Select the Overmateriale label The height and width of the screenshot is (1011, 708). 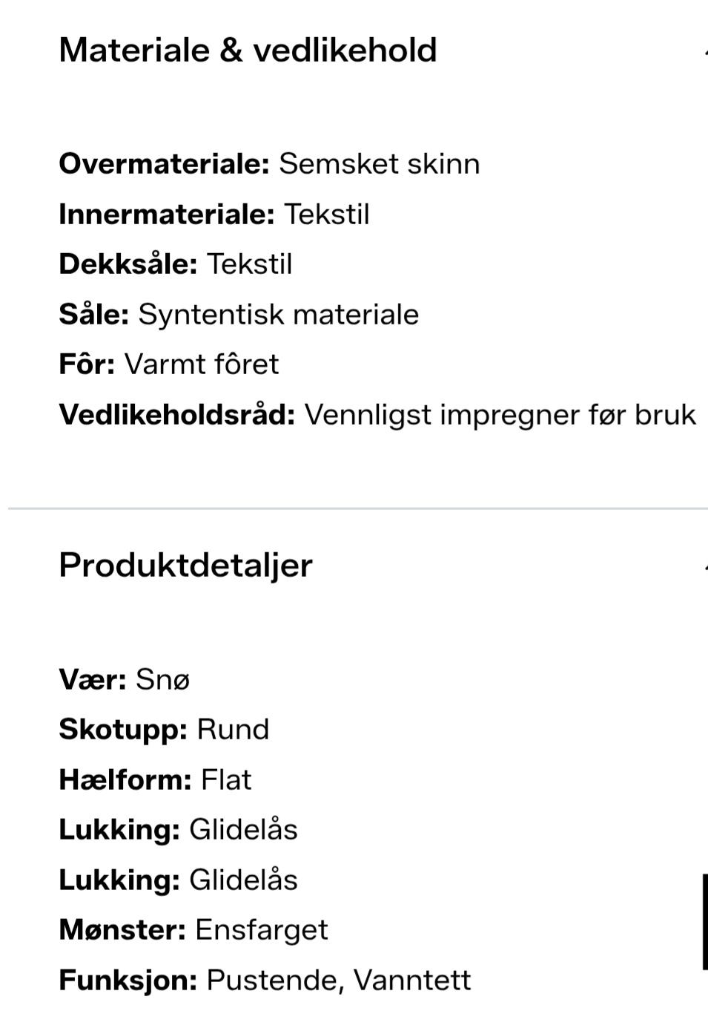coord(164,164)
